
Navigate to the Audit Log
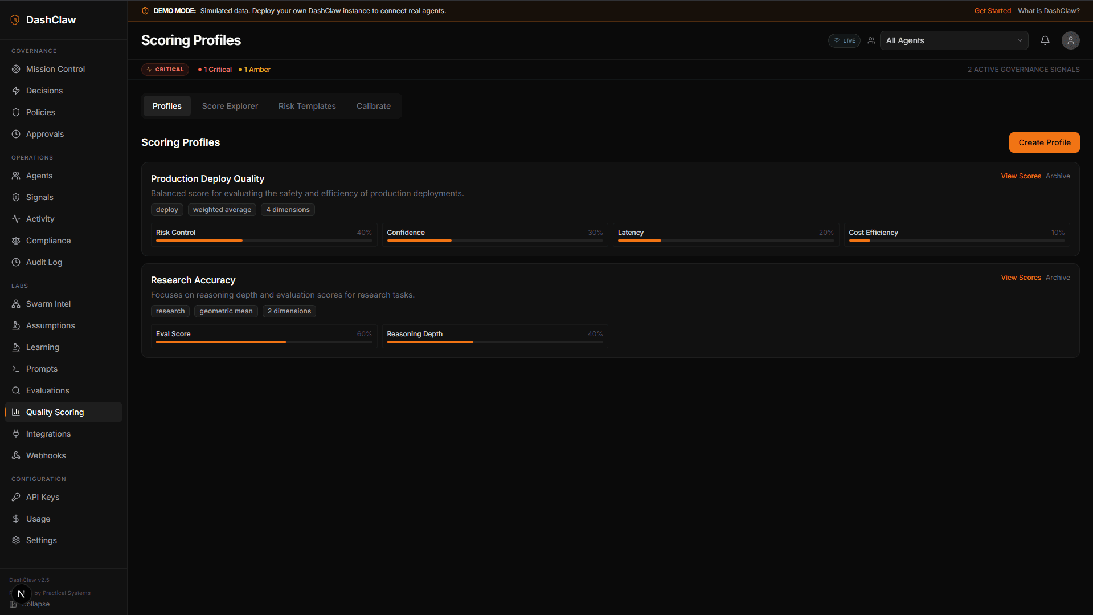tap(44, 262)
